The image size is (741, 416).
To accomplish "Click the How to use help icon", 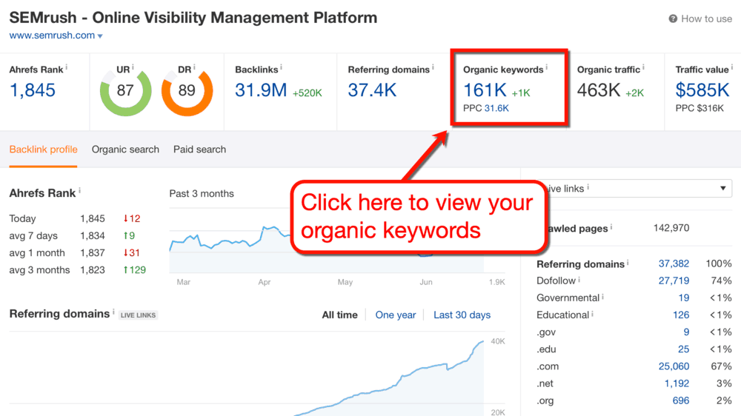I will pos(673,19).
